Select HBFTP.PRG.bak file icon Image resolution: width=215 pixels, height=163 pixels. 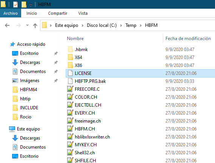[70, 81]
